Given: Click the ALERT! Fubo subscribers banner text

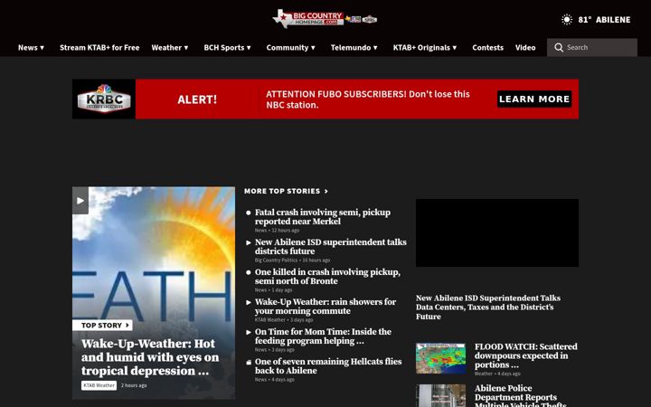Looking at the screenshot, I should click(368, 99).
